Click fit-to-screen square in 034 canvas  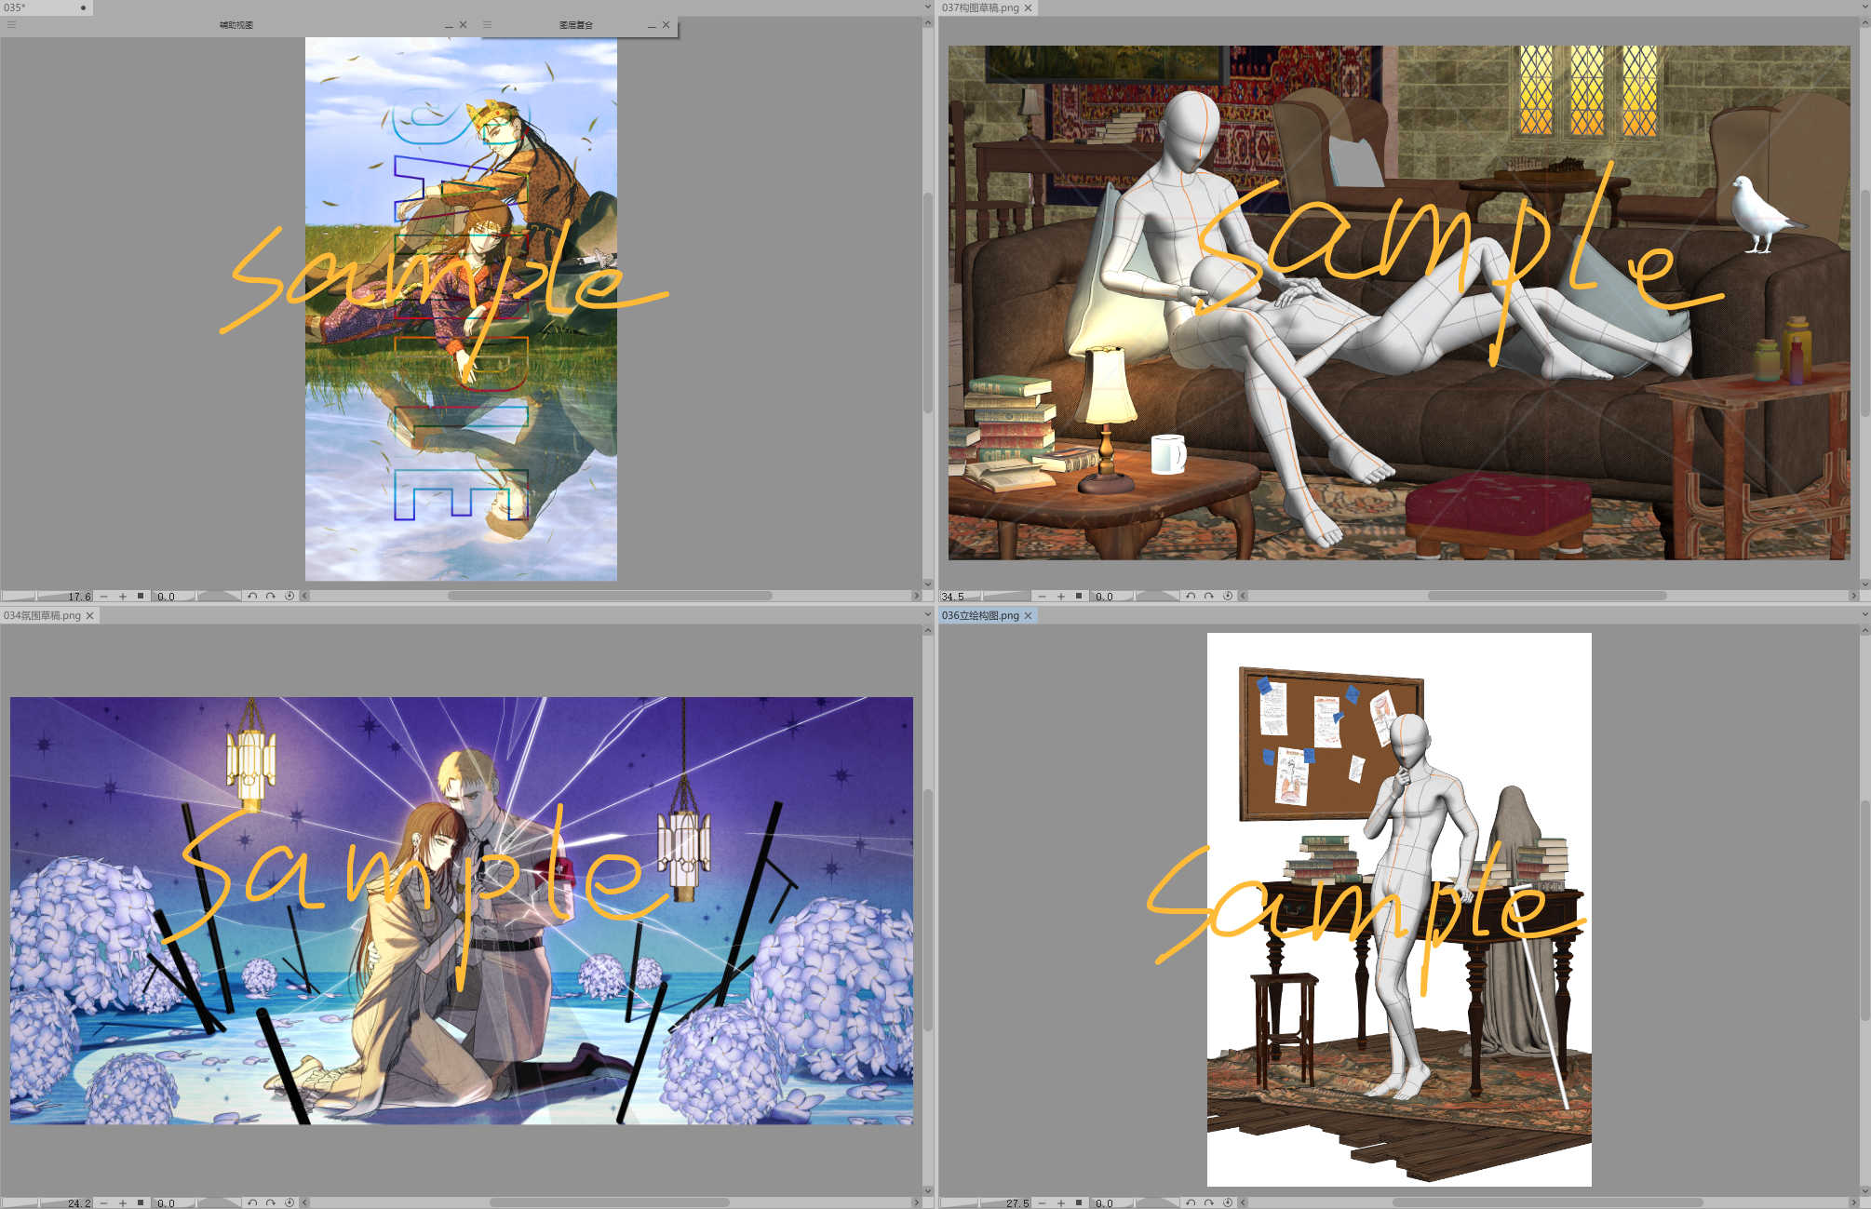pyautogui.click(x=141, y=1202)
